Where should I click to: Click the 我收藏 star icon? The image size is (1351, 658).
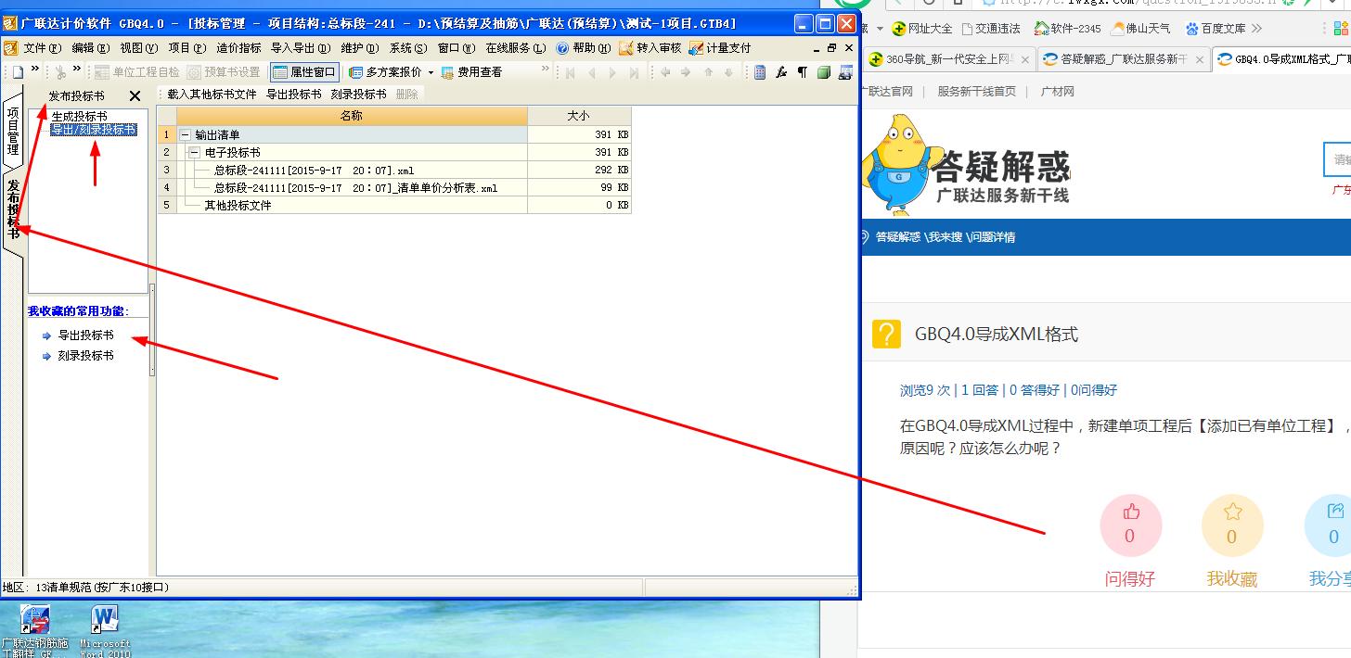[1232, 512]
